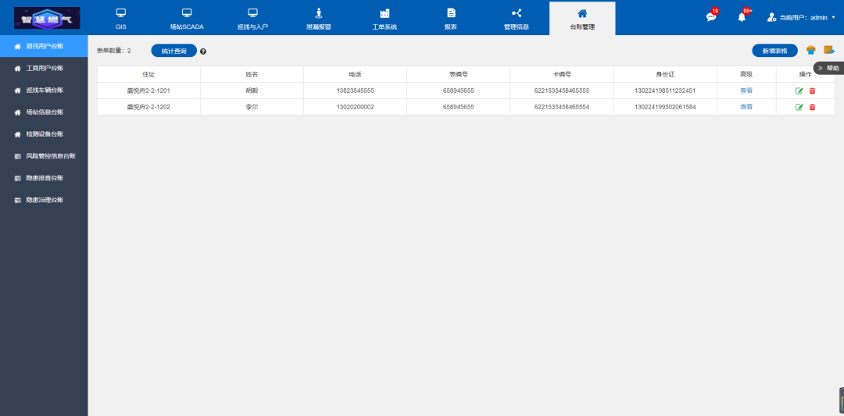This screenshot has height=416, width=844.
Task: Click the card number 6221535458465554
Action: [x=561, y=107]
